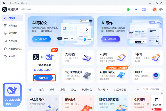Close the DeepSeek tab
Screen dimensions: 166x111
(x=27, y=3)
